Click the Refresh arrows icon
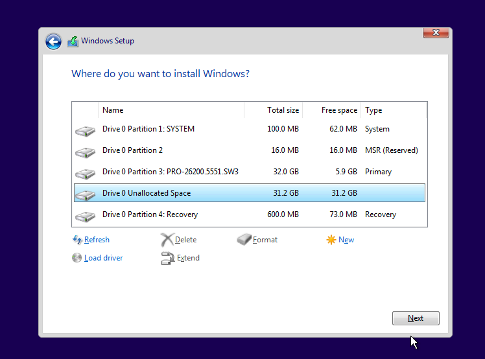Image resolution: width=485 pixels, height=359 pixels. click(77, 240)
